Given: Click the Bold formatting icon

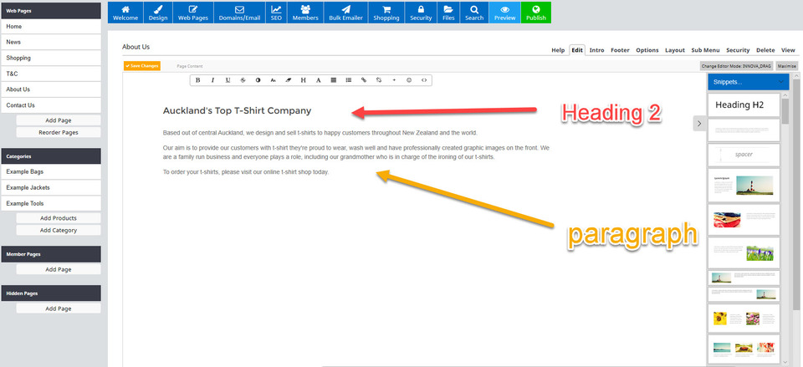Looking at the screenshot, I should coord(198,80).
